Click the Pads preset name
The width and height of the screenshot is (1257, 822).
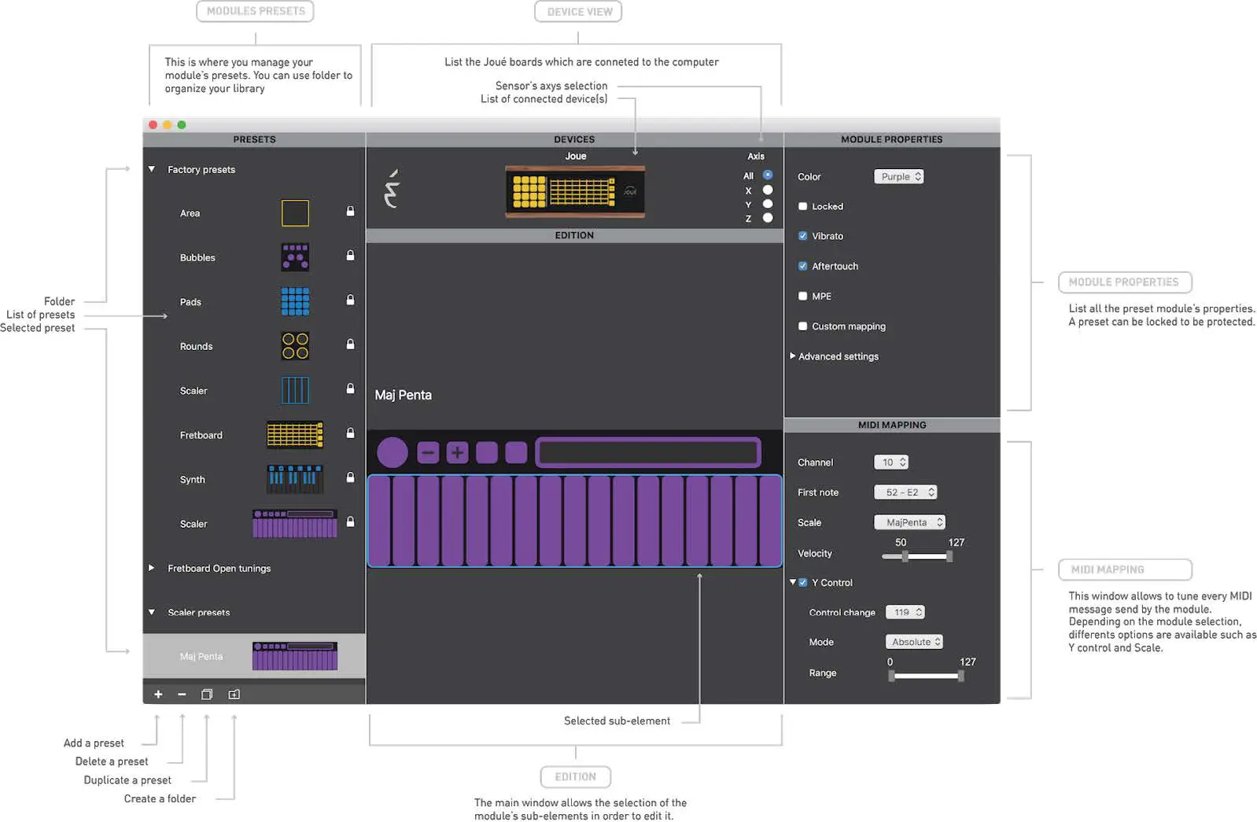click(x=190, y=302)
